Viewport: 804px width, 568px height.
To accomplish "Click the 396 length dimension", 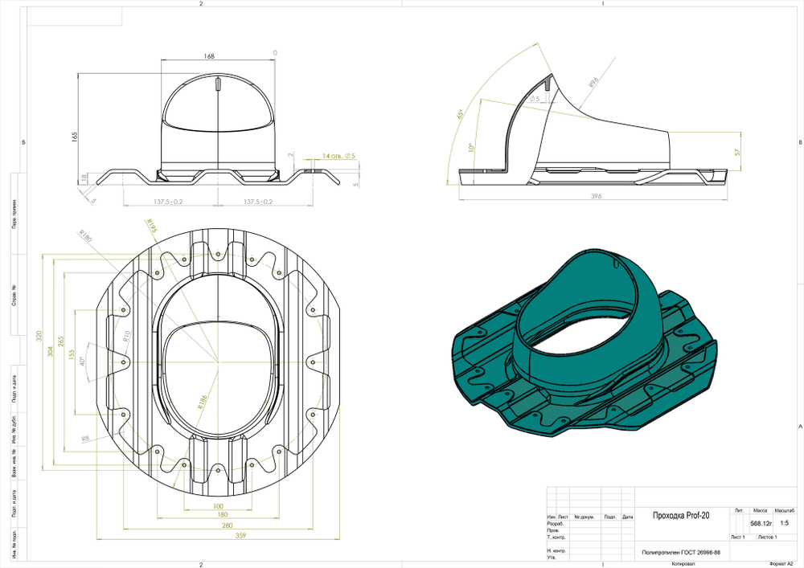I will click(x=594, y=195).
